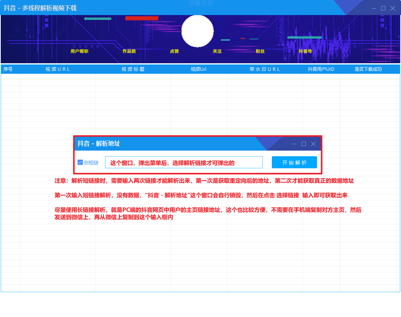This screenshot has height=317, width=401.
Task: Click the 点赞 label in banner
Action: [x=174, y=51]
